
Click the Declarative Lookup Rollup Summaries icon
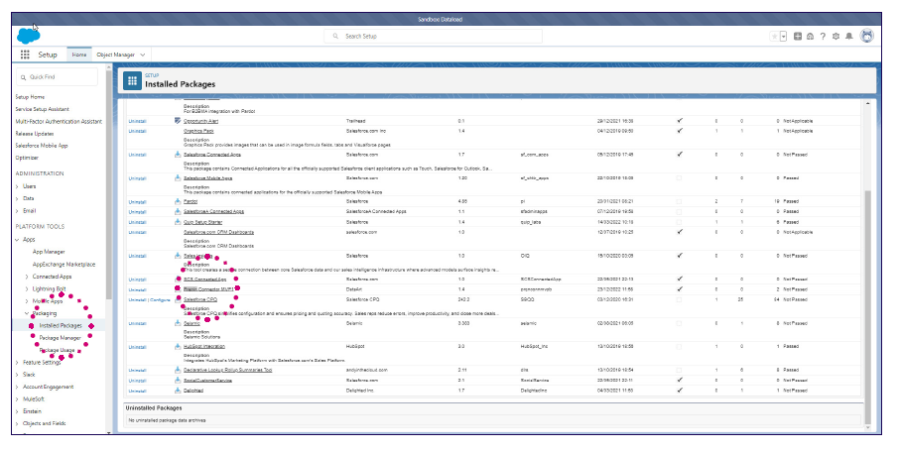[178, 370]
